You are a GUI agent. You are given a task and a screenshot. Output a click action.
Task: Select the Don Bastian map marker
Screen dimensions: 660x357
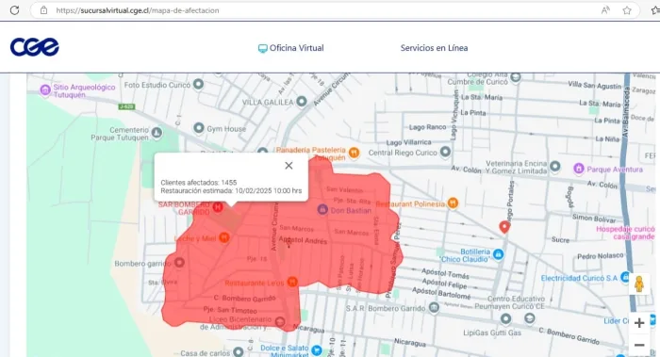(x=322, y=209)
